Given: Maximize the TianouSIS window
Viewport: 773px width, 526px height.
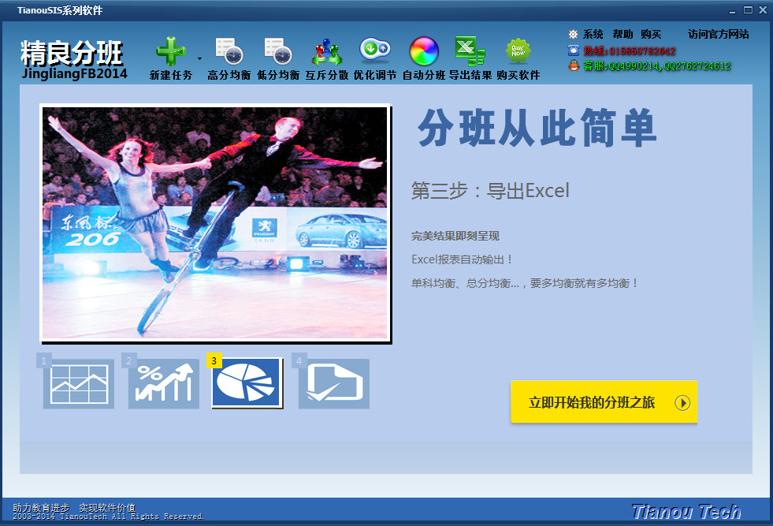Looking at the screenshot, I should (748, 10).
